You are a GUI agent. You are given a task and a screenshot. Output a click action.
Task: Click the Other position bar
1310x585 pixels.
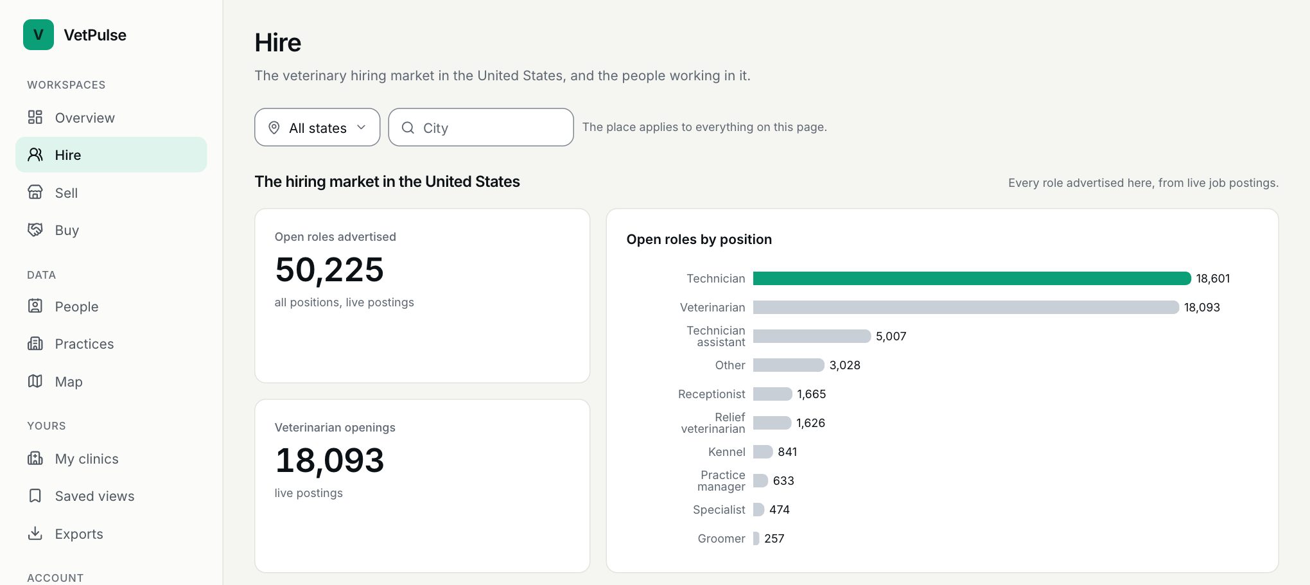tap(789, 365)
